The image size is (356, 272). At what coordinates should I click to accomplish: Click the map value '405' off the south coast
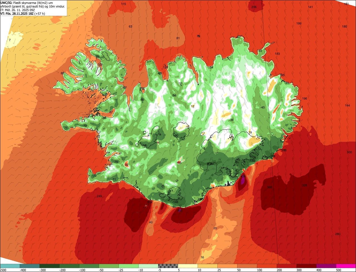(x=180, y=211)
